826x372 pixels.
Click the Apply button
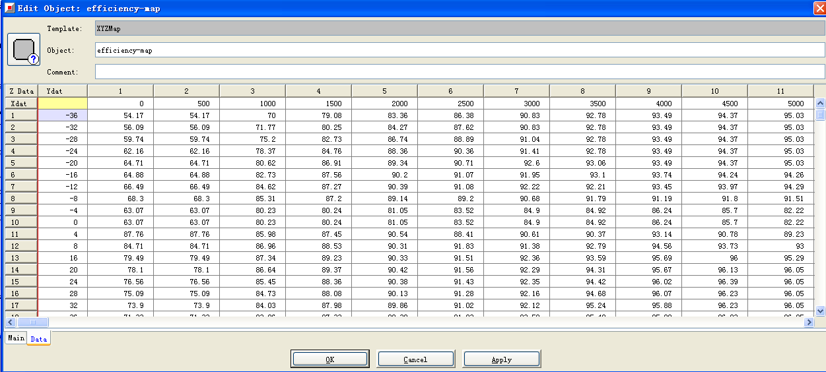point(502,359)
